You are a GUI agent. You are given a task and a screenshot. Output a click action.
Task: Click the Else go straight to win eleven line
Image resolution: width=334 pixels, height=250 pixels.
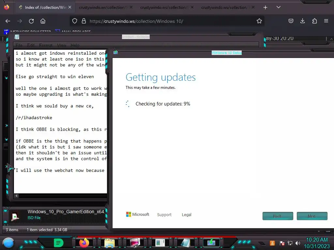(x=55, y=76)
